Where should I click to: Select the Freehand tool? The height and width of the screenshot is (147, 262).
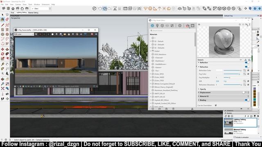tap(7, 25)
